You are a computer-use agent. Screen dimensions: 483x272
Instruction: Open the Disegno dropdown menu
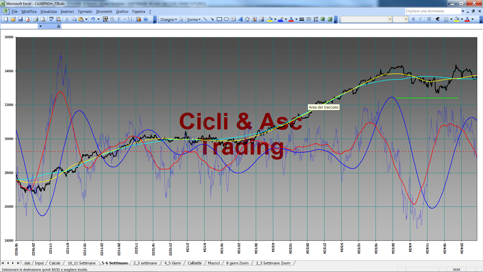coord(169,19)
